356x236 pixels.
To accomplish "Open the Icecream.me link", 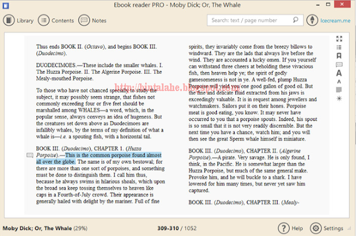I will click(x=335, y=21).
